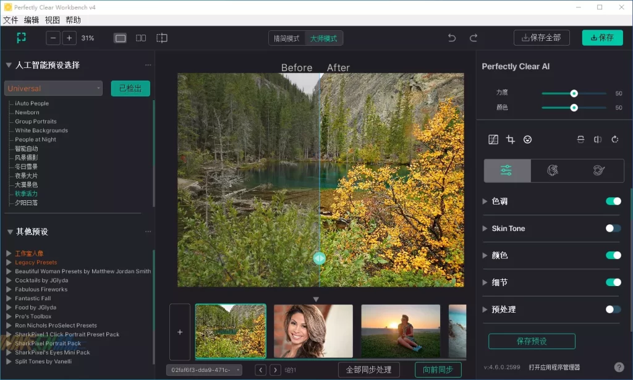Click the 全部同步处理 button
This screenshot has width=633, height=380.
[368, 370]
